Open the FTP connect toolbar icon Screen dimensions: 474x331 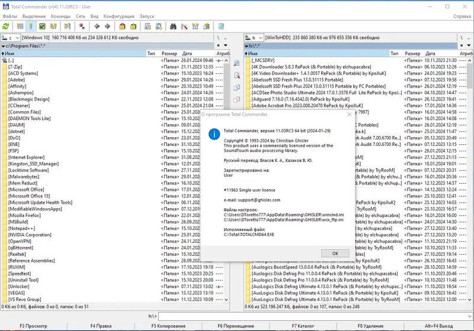[x=148, y=27]
